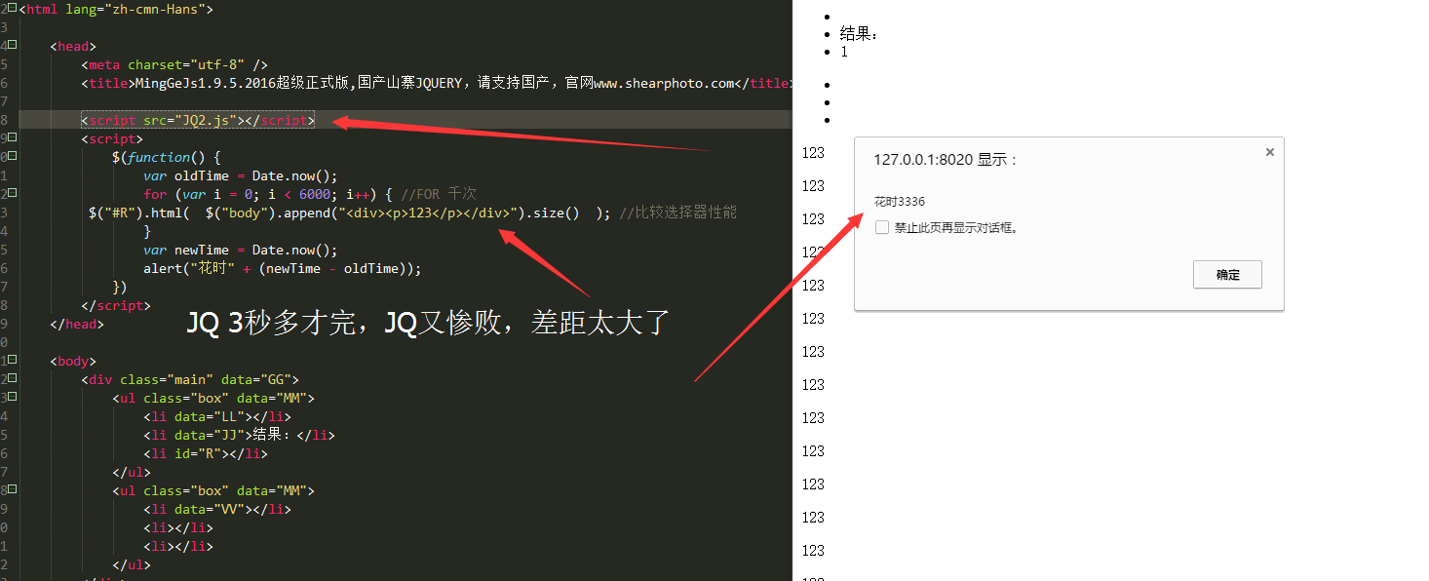Tick the 禁止此页再显示对话框 checkbox

(882, 227)
